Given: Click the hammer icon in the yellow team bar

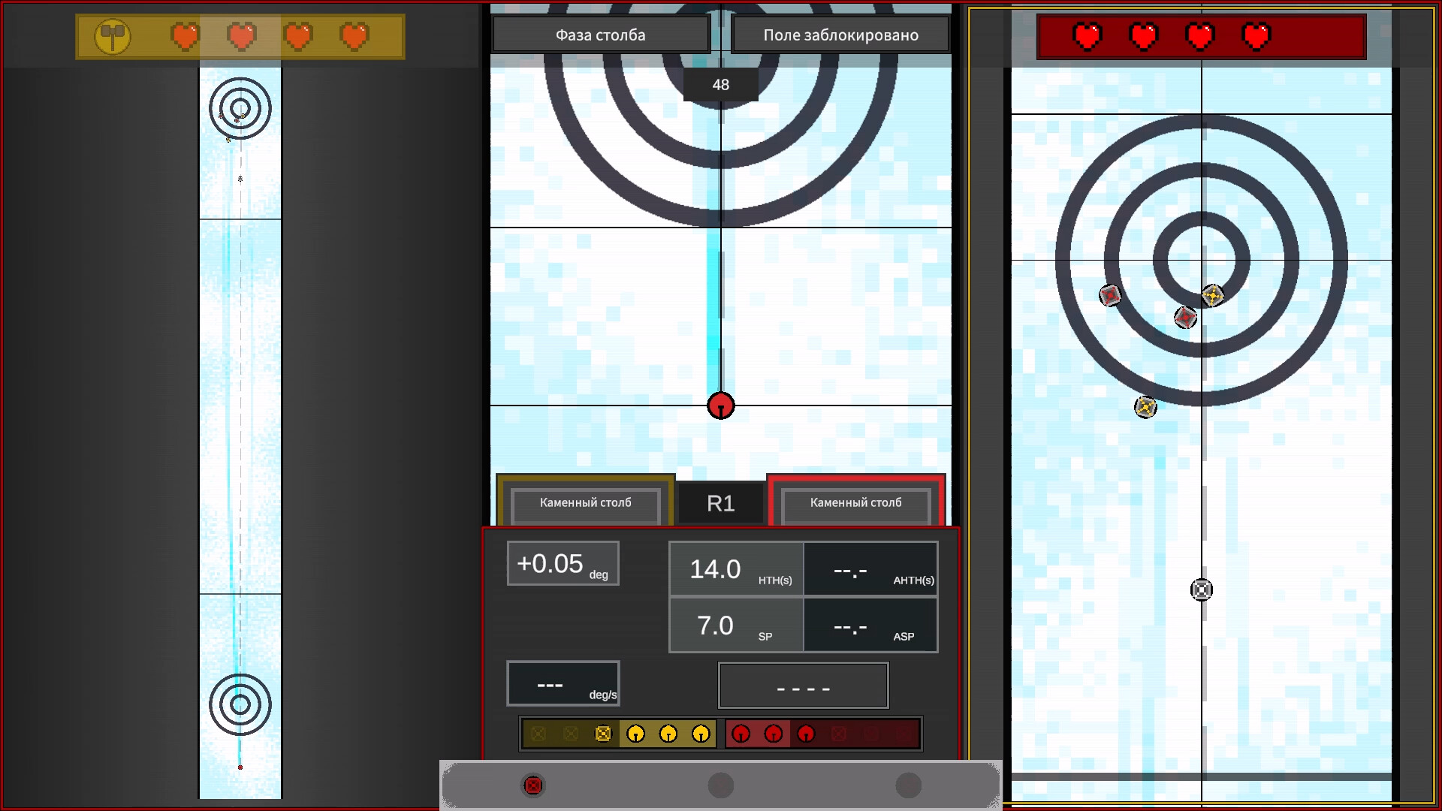Looking at the screenshot, I should coord(113,36).
